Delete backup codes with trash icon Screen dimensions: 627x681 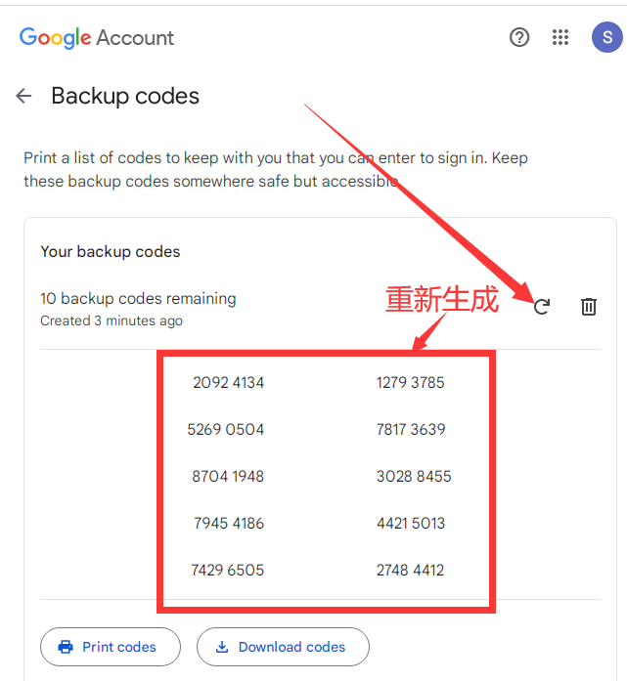(x=589, y=307)
